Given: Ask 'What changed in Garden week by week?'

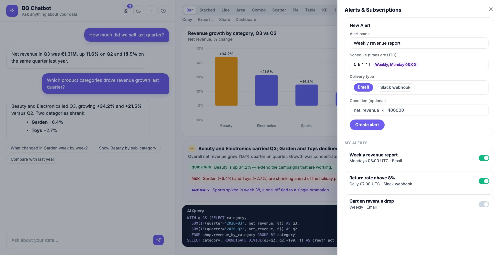Looking at the screenshot, I should point(49,148).
